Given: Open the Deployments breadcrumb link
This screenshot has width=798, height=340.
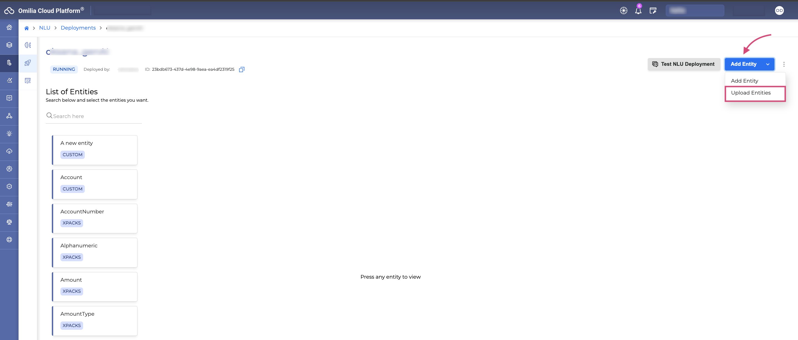Looking at the screenshot, I should click(78, 28).
